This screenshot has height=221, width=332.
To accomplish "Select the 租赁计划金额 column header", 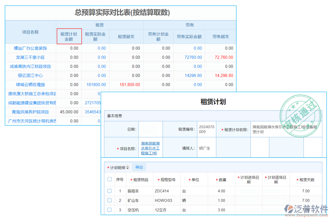I will click(x=68, y=36).
